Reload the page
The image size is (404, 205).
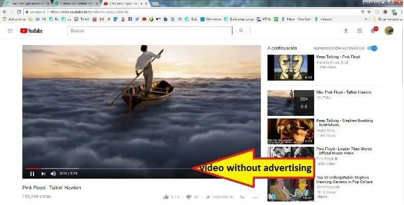coord(19,12)
